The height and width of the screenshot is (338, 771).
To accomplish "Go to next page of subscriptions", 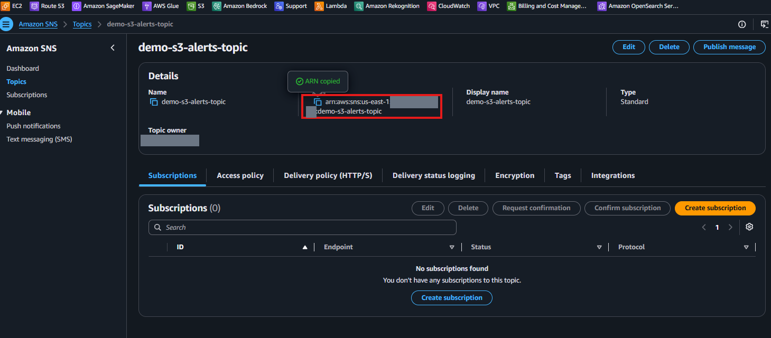I will pos(730,227).
